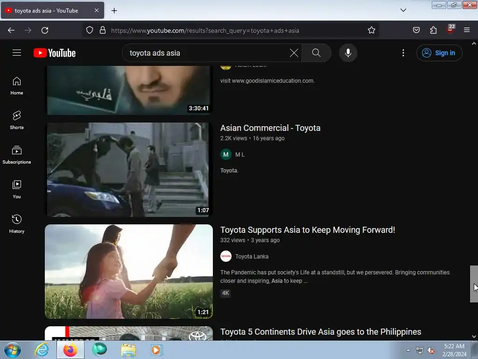
Task: Go to YouTube homepage via logo
Action: click(55, 53)
